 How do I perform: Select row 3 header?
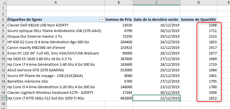3,19
